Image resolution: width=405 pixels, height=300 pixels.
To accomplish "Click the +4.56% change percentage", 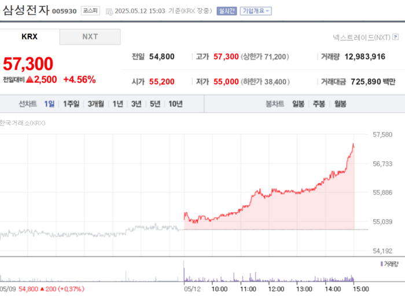I will (x=79, y=79).
